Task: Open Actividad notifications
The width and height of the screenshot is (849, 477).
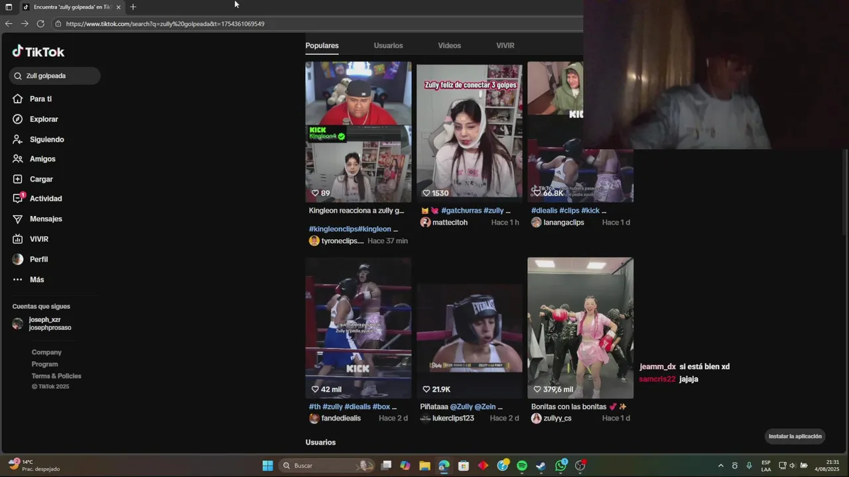Action: tap(46, 199)
